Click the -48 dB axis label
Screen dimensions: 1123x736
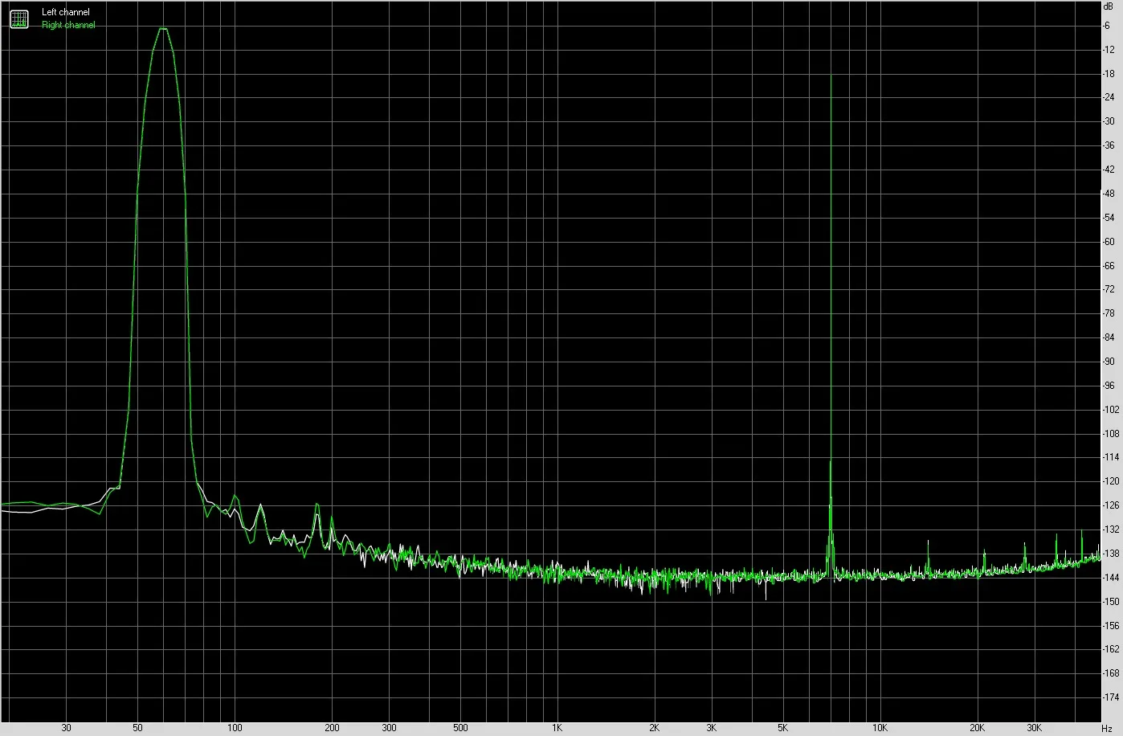point(1109,194)
